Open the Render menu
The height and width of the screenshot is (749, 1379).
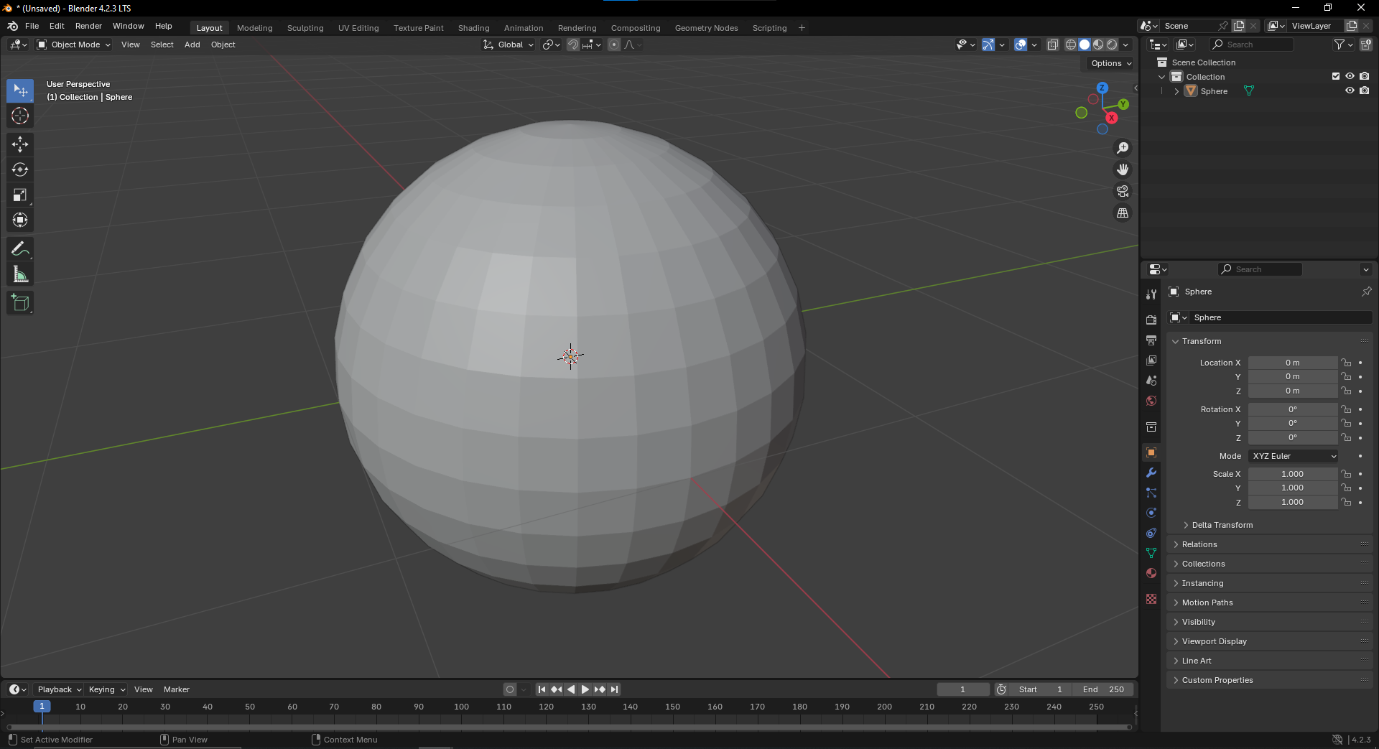[88, 26]
